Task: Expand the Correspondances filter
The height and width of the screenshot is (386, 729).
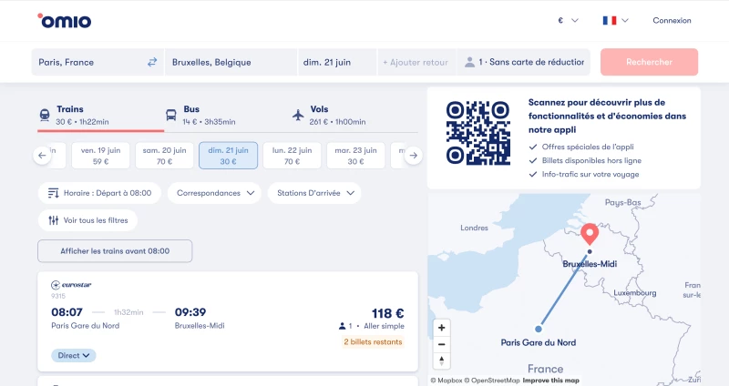Action: coord(214,193)
